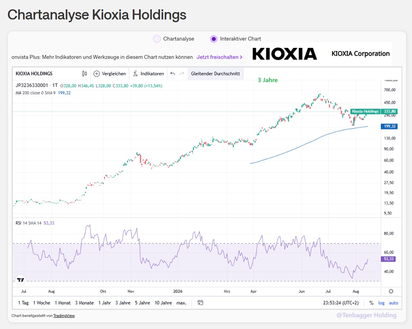Click the KIOXIA logo image

(285, 54)
